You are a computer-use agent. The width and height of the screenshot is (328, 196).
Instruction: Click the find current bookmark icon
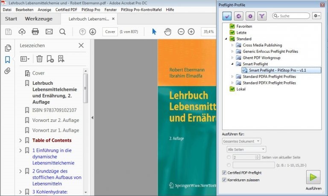[x=61, y=59]
